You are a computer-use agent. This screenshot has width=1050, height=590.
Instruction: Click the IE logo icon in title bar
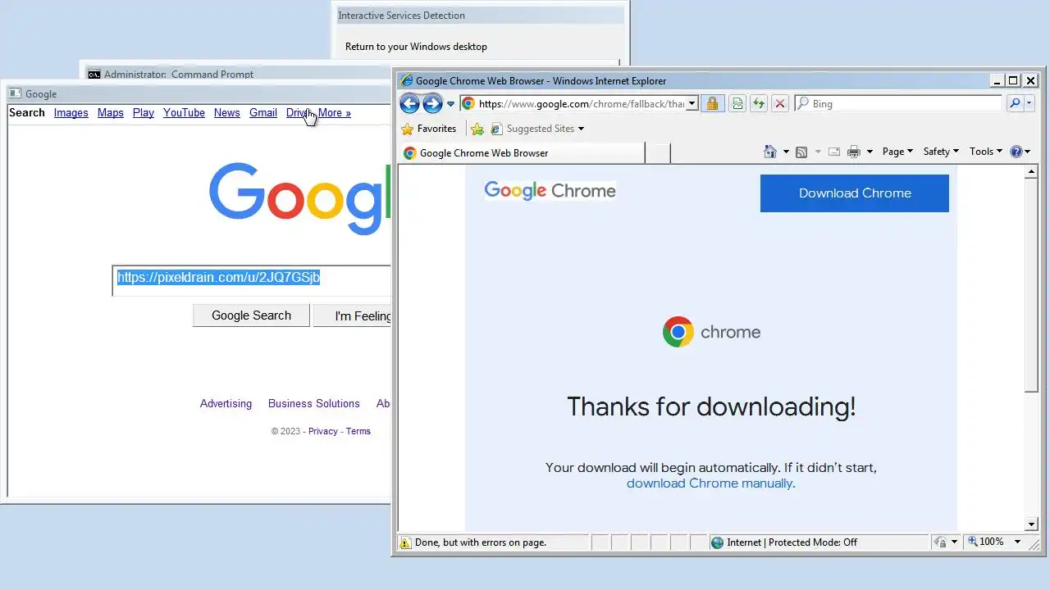(x=405, y=80)
